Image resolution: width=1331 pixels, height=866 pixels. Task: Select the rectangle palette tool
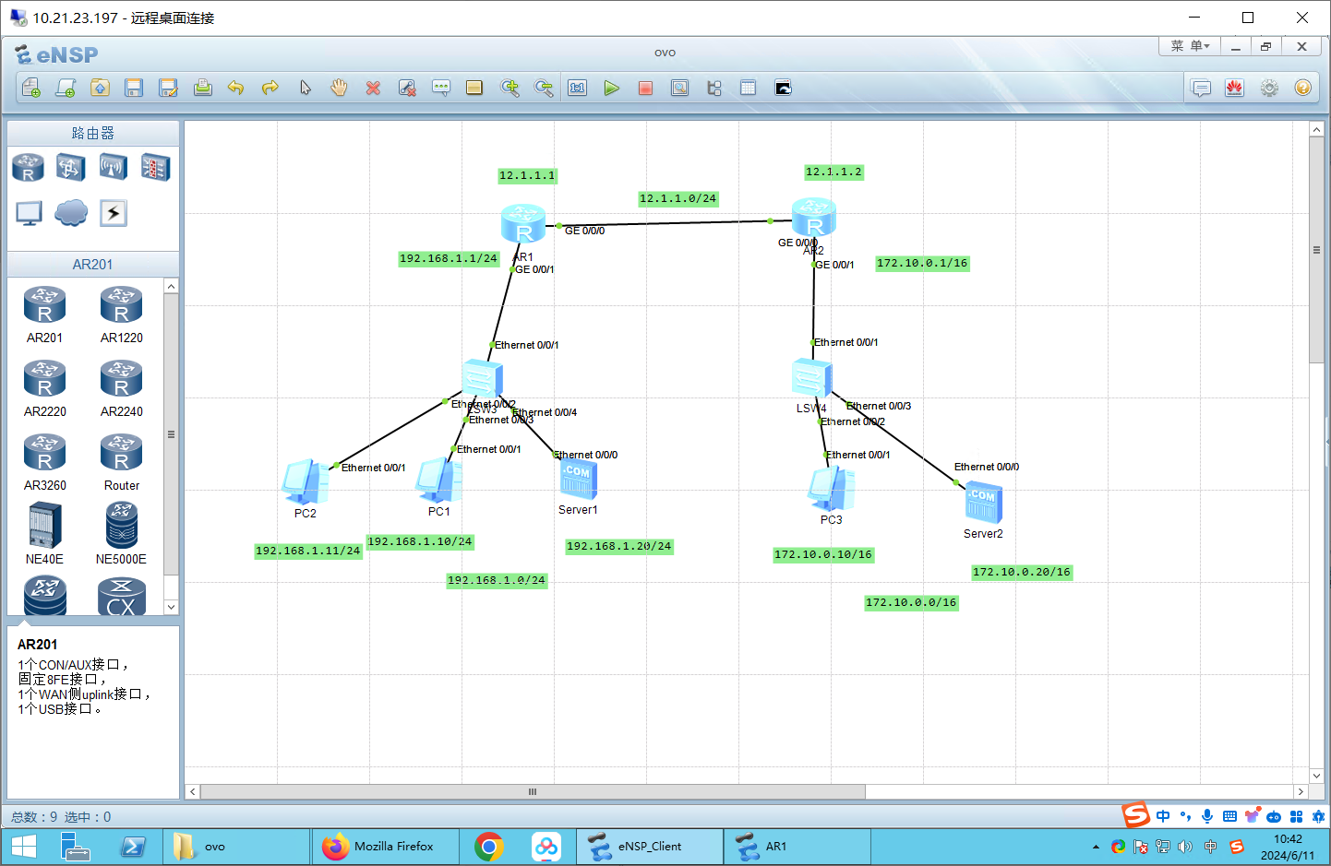pyautogui.click(x=474, y=88)
